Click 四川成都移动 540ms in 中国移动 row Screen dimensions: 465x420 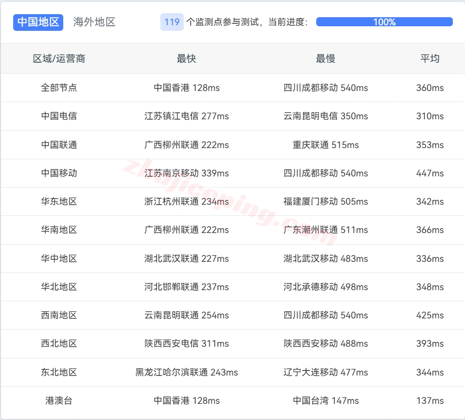tap(326, 173)
